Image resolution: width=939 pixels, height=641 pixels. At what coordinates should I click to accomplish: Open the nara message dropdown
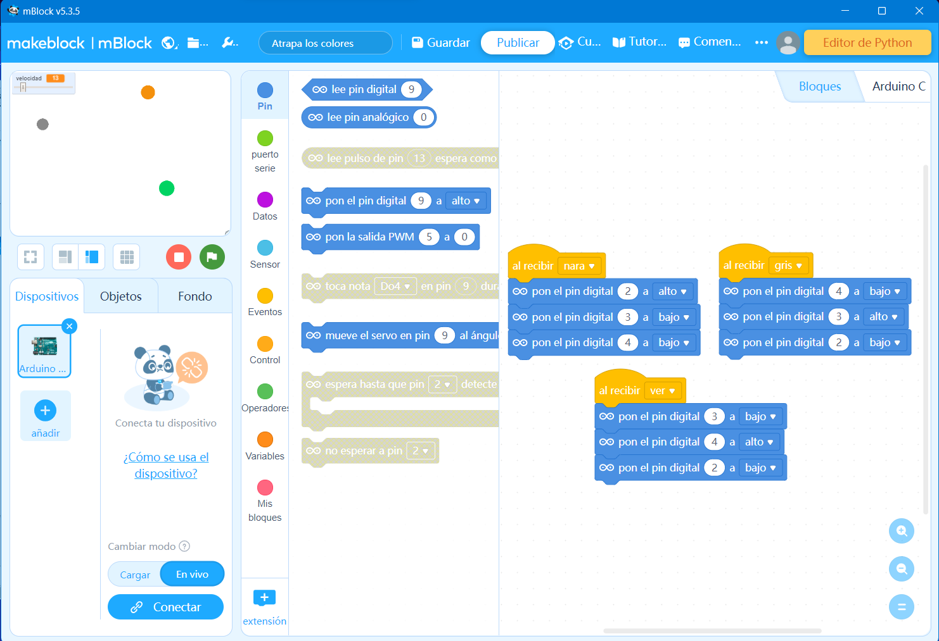(579, 266)
